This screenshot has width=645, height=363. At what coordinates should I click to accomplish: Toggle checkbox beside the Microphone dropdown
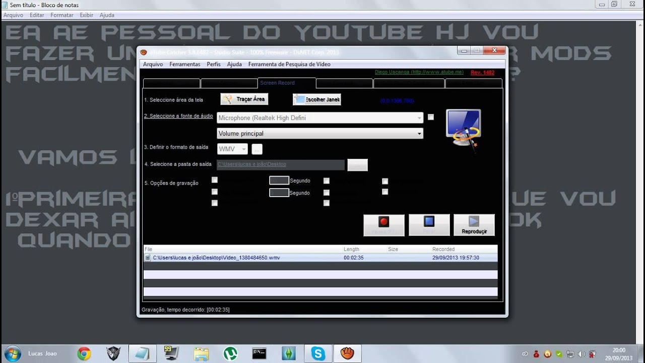[431, 117]
